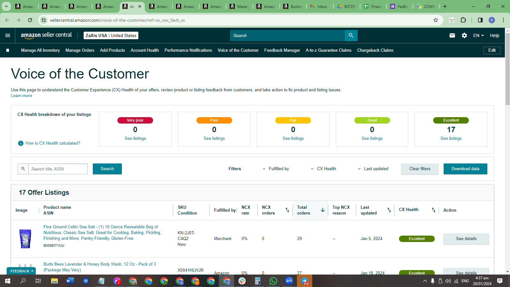Click the magnifier icon beside the title/ASIN search box
Image resolution: width=510 pixels, height=287 pixels.
[23, 169]
